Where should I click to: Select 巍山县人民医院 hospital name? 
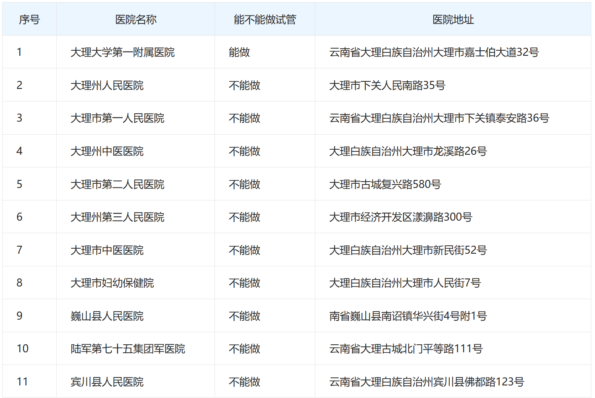click(x=107, y=316)
